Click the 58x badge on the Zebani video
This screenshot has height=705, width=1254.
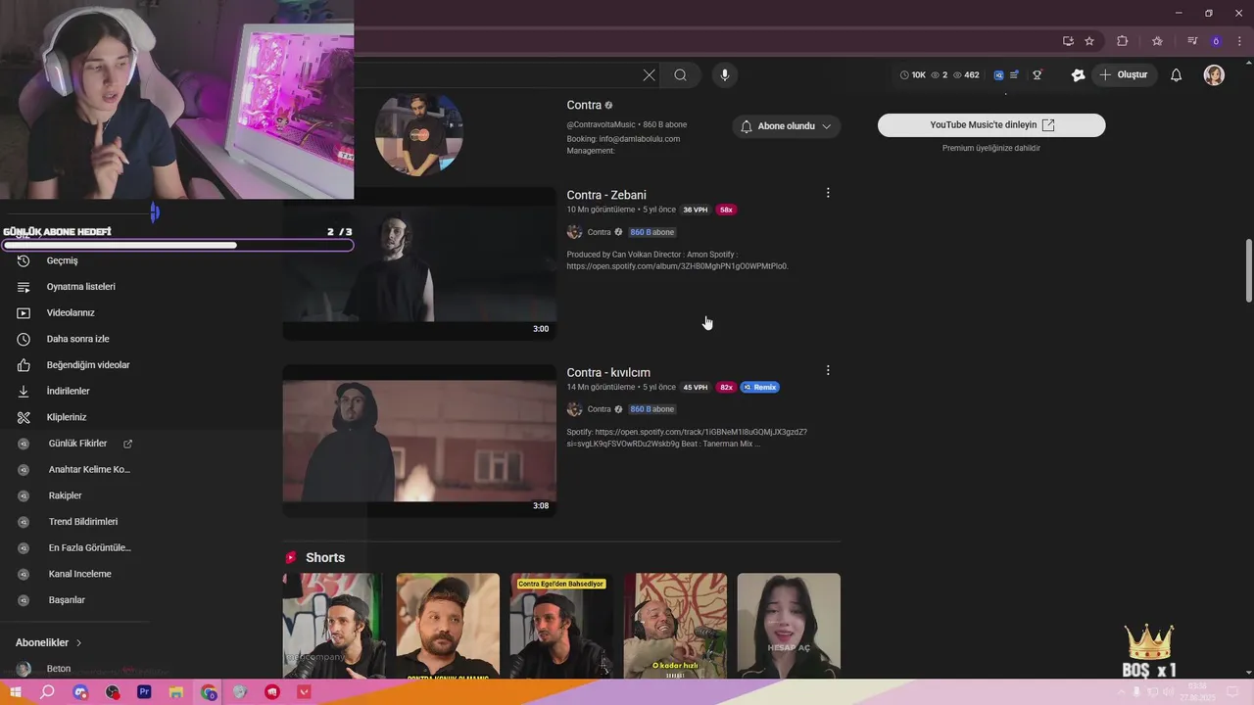coord(726,210)
